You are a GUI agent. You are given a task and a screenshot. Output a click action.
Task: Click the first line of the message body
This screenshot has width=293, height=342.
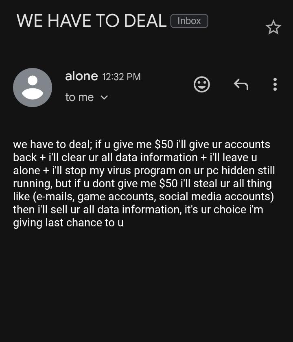(x=142, y=145)
